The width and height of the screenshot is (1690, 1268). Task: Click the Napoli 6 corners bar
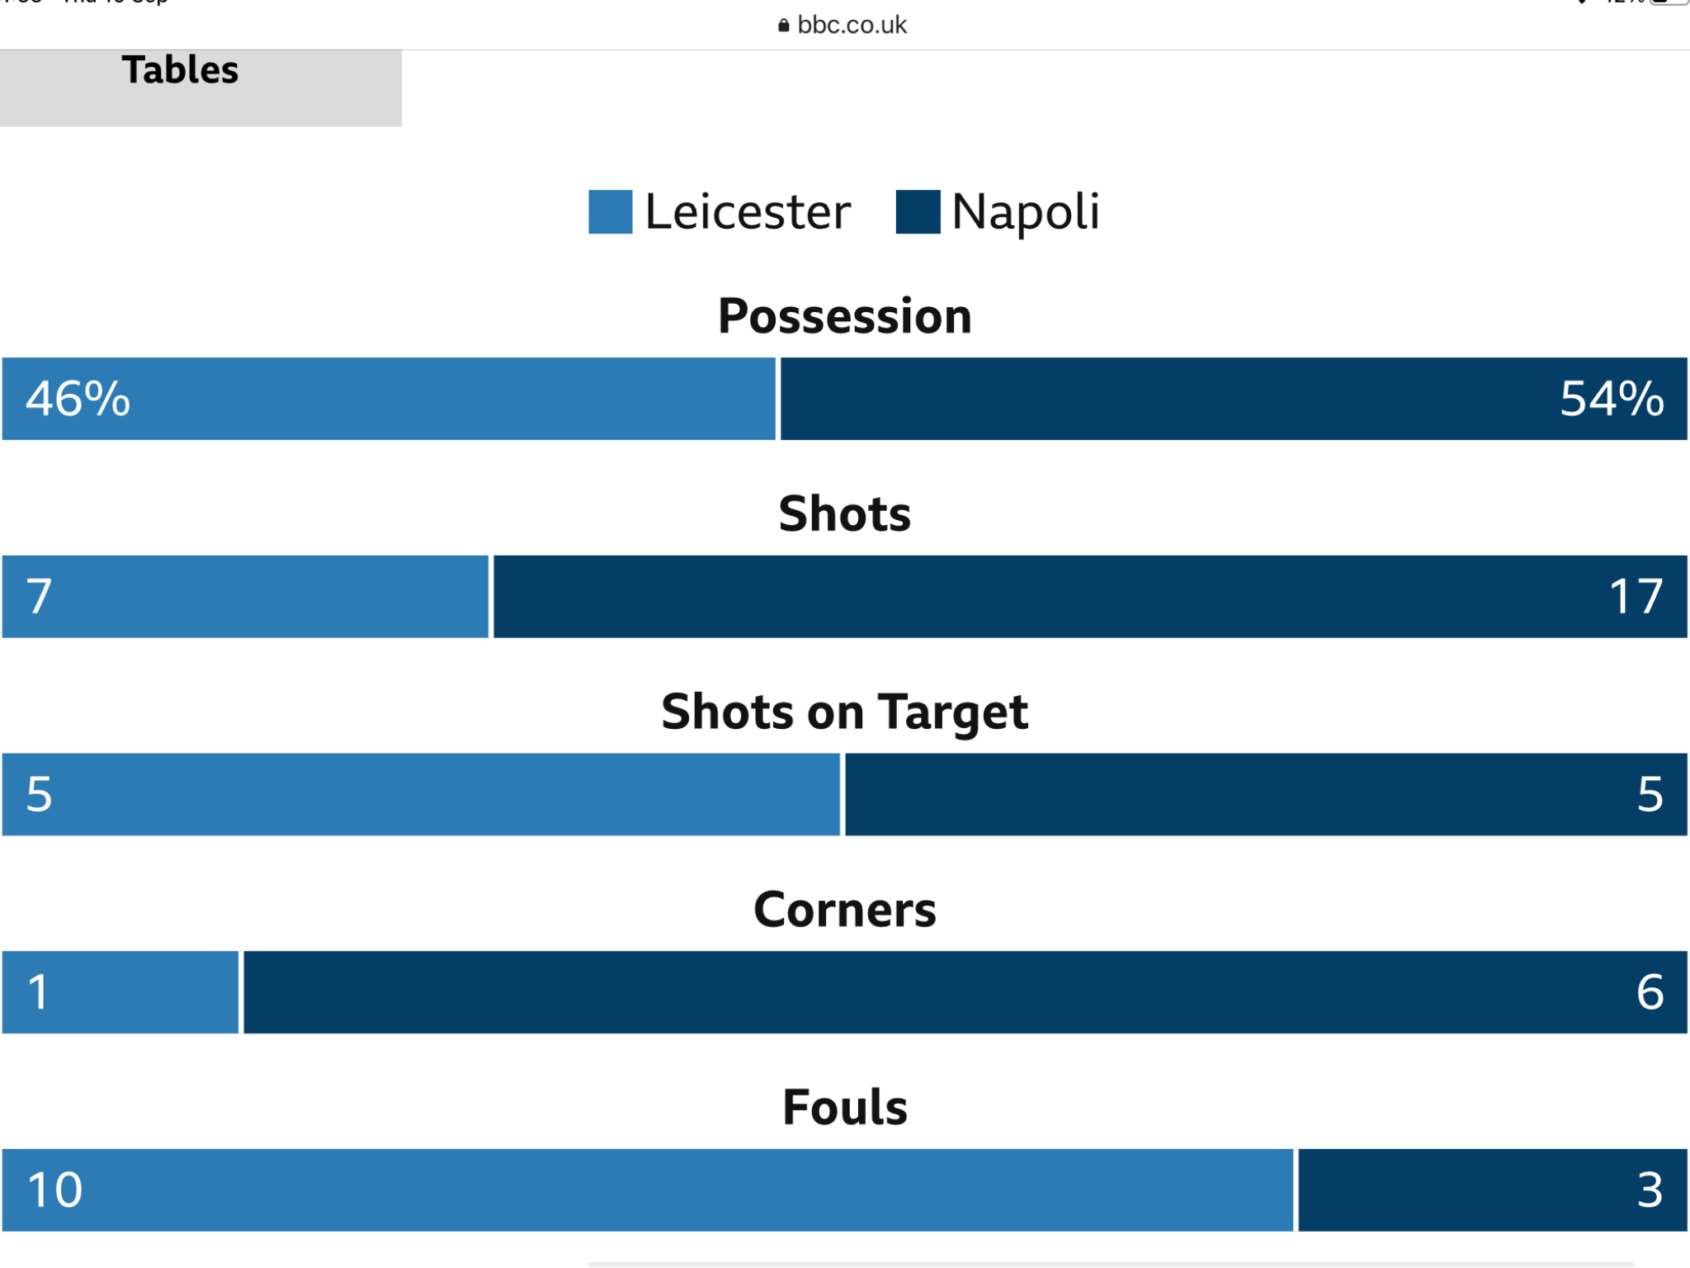(x=965, y=992)
